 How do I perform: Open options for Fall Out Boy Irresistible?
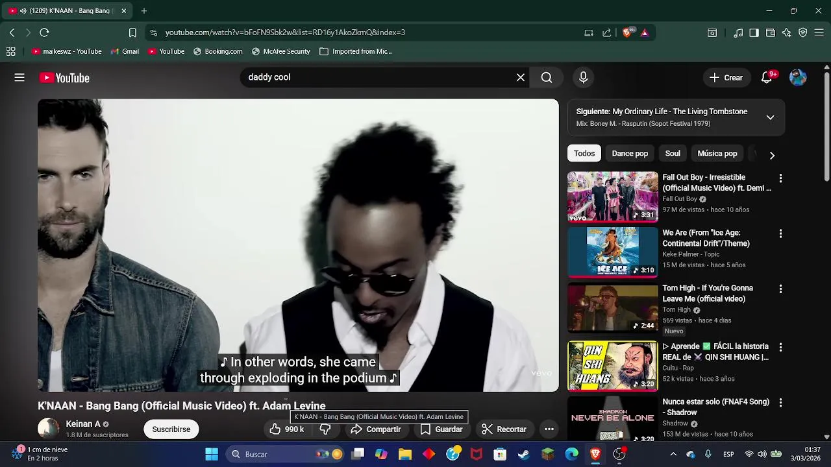click(780, 178)
